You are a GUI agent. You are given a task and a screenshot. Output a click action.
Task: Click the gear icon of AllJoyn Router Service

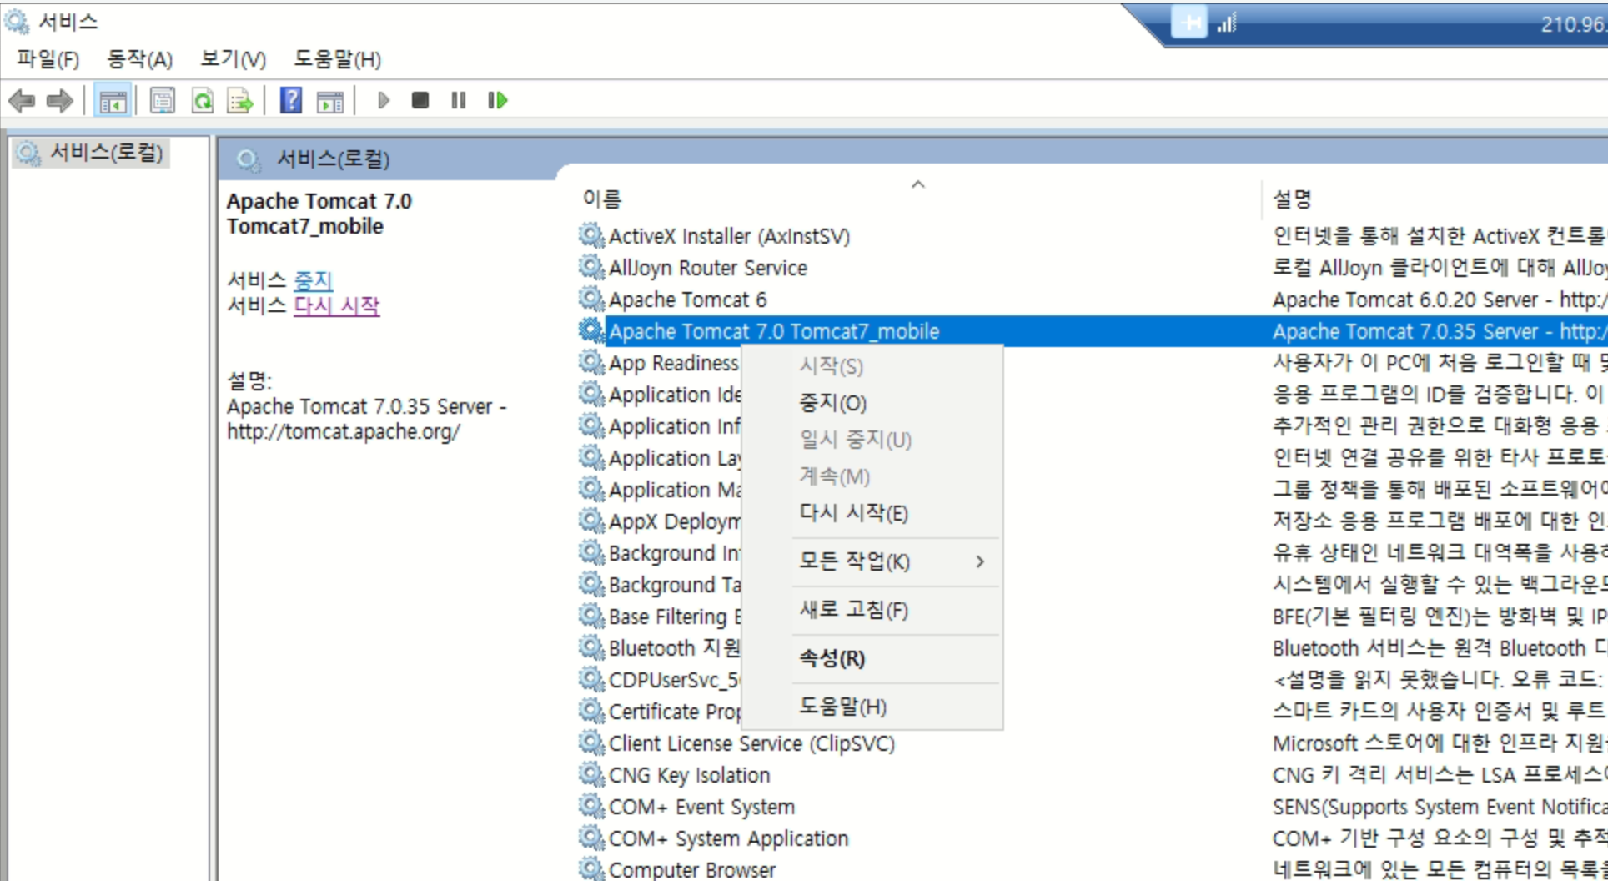(x=591, y=268)
